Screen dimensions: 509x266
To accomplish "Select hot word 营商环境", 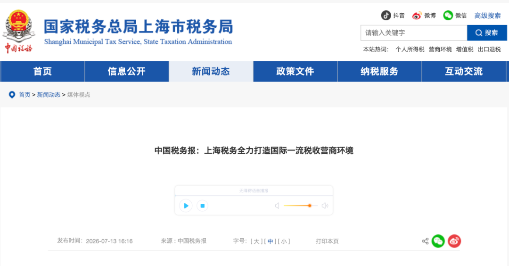I will pos(440,50).
